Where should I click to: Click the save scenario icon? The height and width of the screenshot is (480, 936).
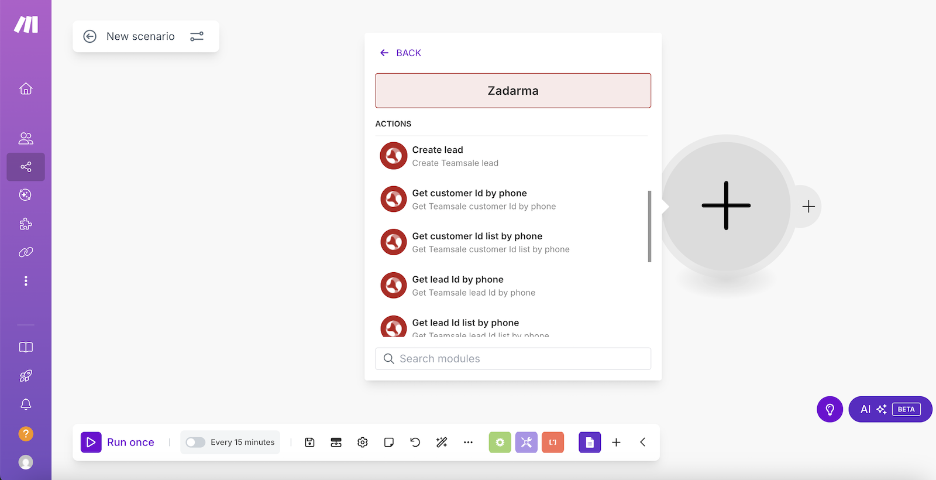pyautogui.click(x=309, y=443)
